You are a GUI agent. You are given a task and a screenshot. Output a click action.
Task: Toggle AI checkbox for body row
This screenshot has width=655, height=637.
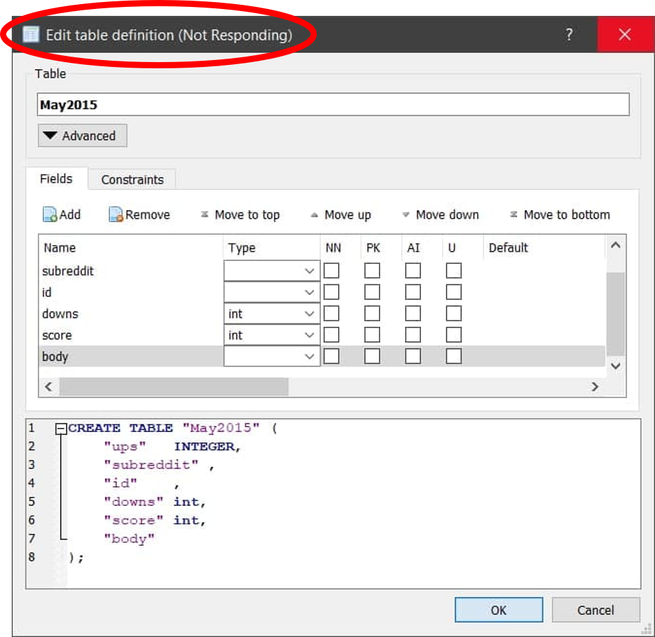point(413,356)
